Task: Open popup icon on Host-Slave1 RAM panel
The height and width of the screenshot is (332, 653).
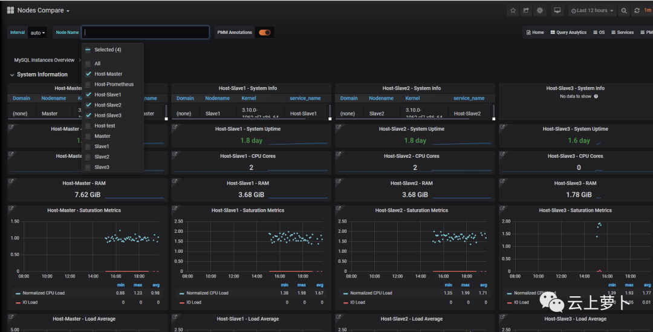Action: (175, 181)
